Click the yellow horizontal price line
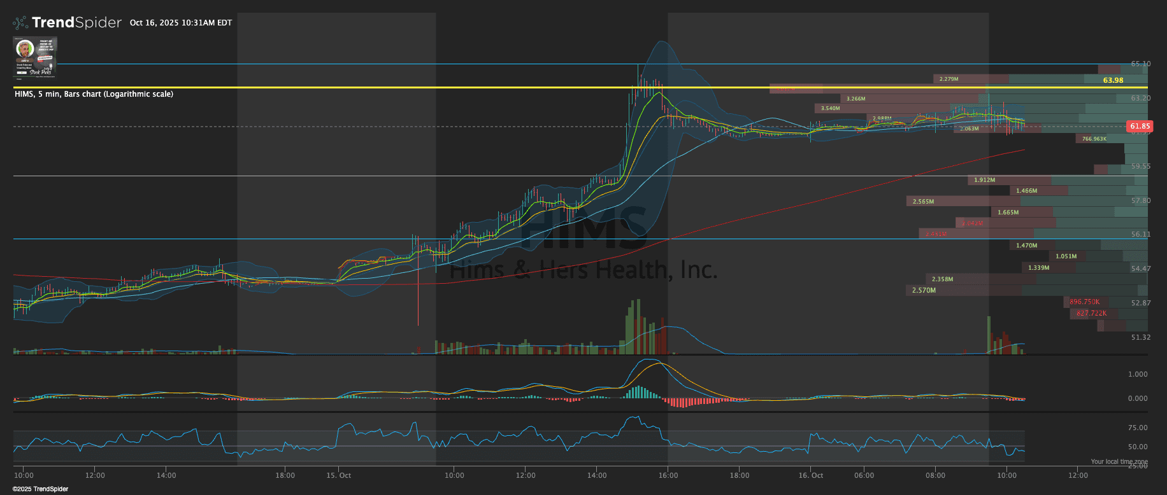Screen dimensions: 1167x495 tap(382, 87)
